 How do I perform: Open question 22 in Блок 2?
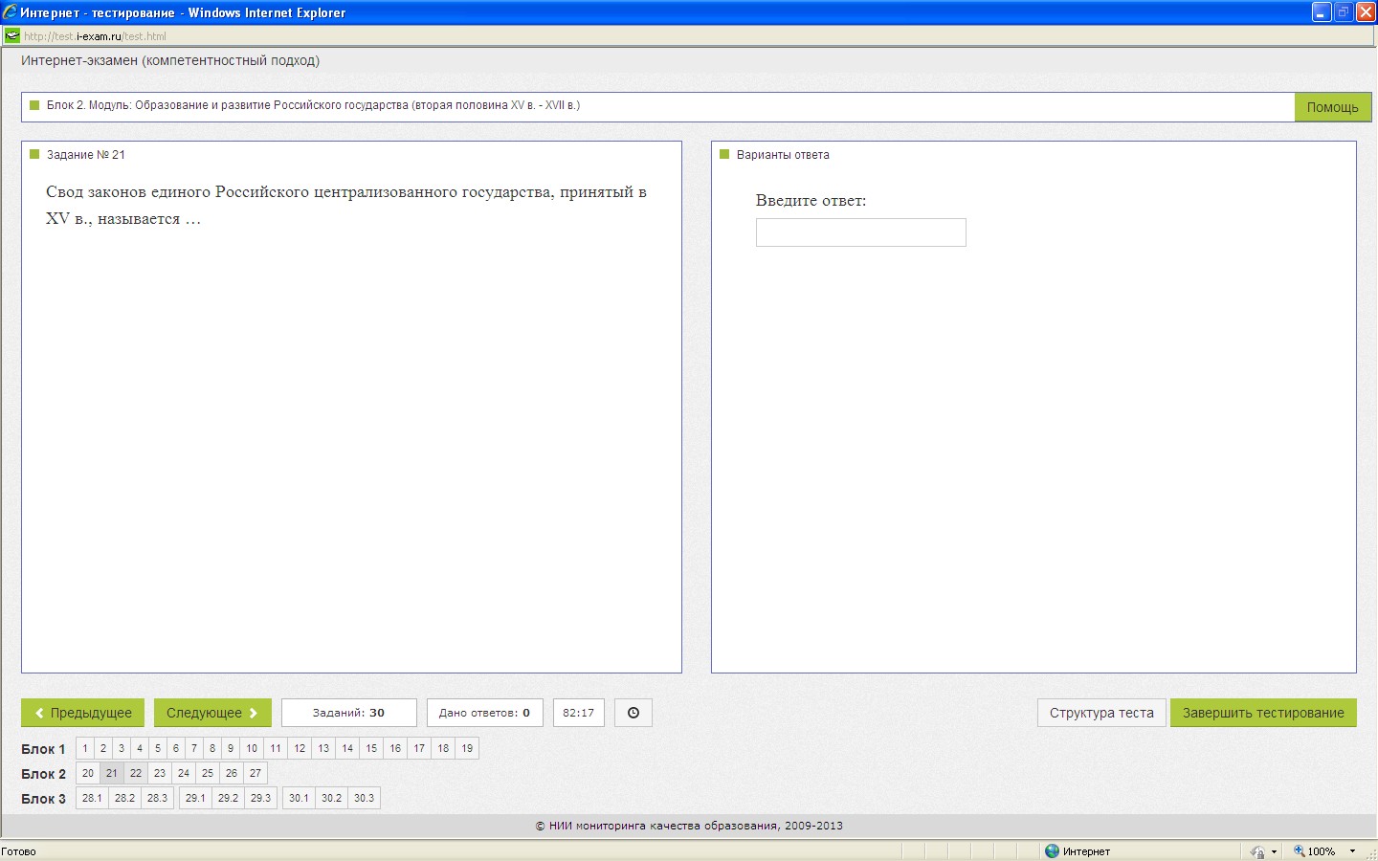(x=136, y=773)
